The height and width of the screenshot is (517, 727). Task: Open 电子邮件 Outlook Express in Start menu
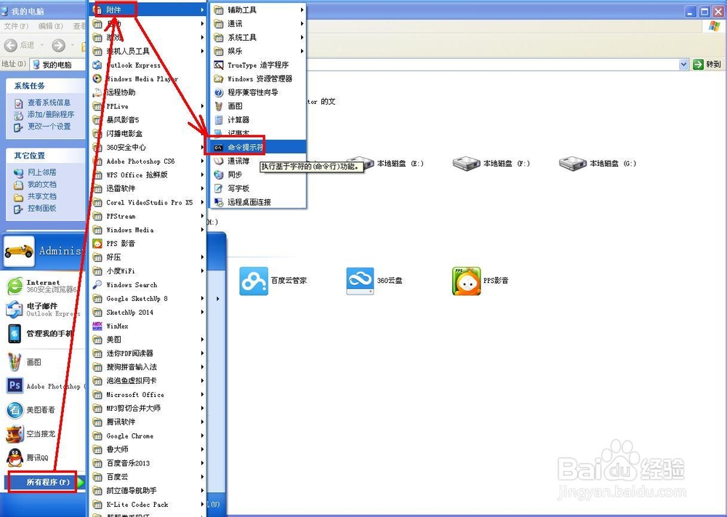tap(45, 309)
